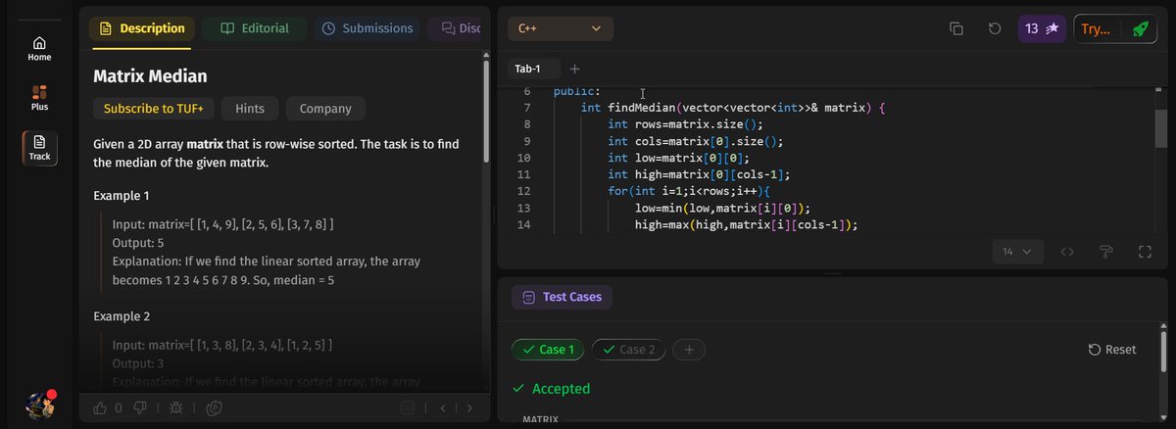The image size is (1176, 429).
Task: Toggle fullscreen editor mode
Action: click(x=1144, y=252)
